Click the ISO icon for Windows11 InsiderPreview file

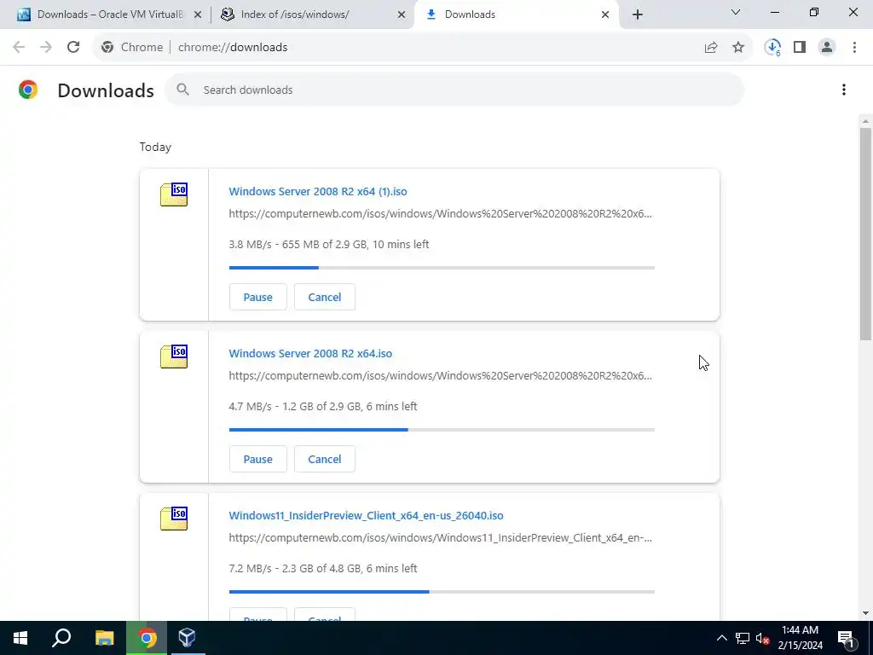pos(174,519)
